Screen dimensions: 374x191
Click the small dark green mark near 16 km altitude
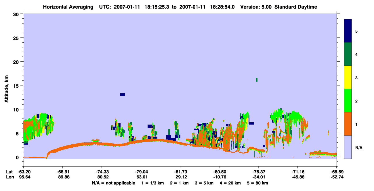point(257,80)
